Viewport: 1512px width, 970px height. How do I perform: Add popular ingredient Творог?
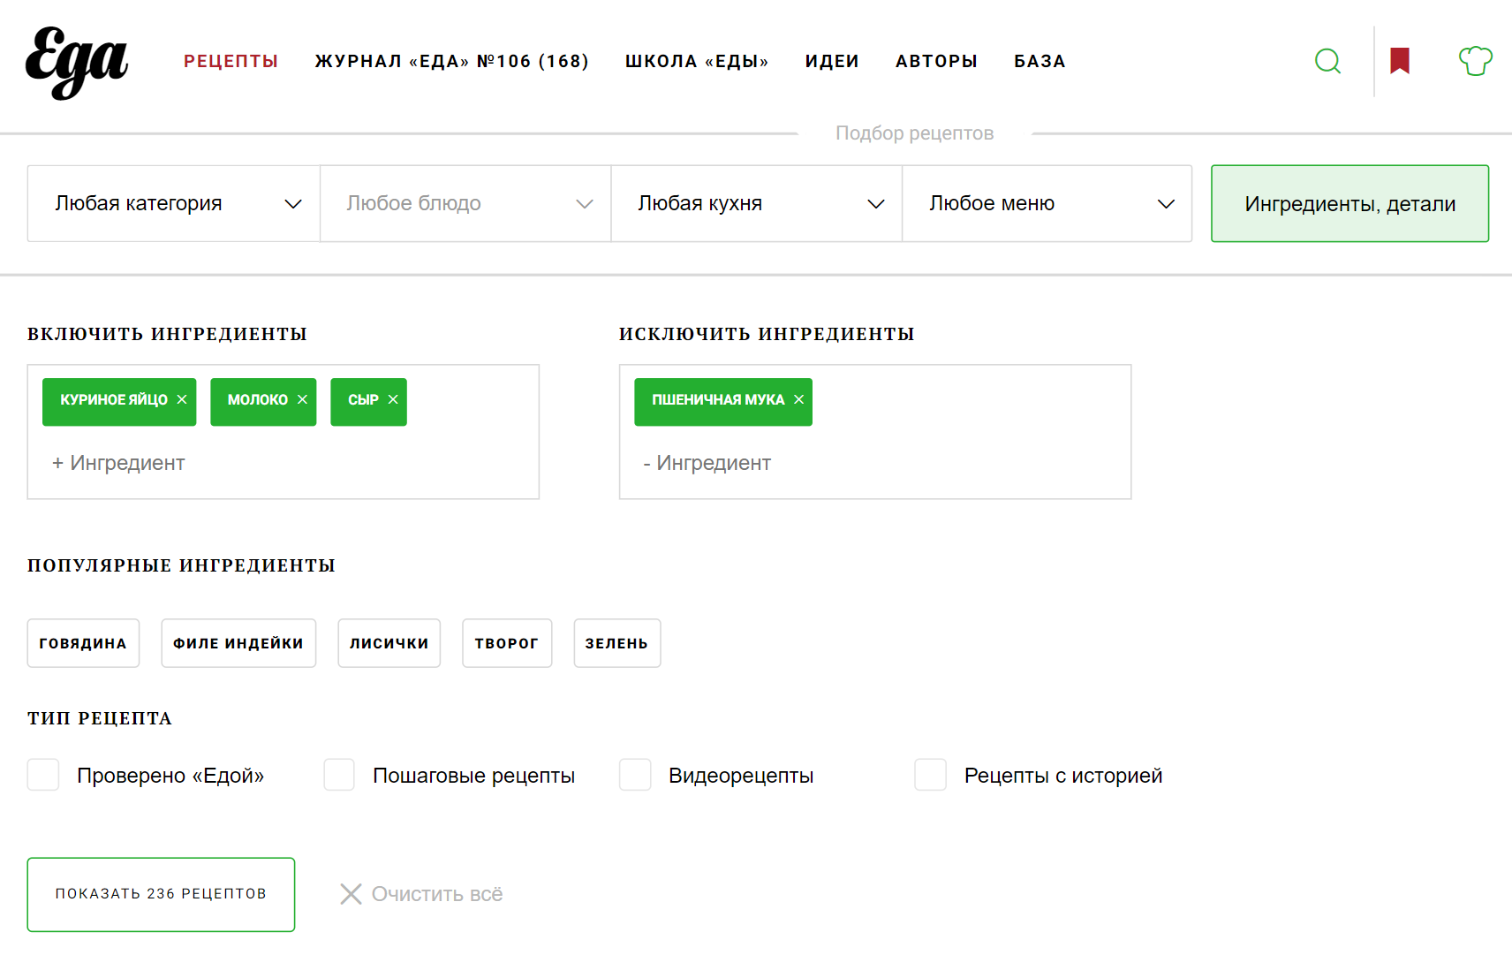[507, 643]
